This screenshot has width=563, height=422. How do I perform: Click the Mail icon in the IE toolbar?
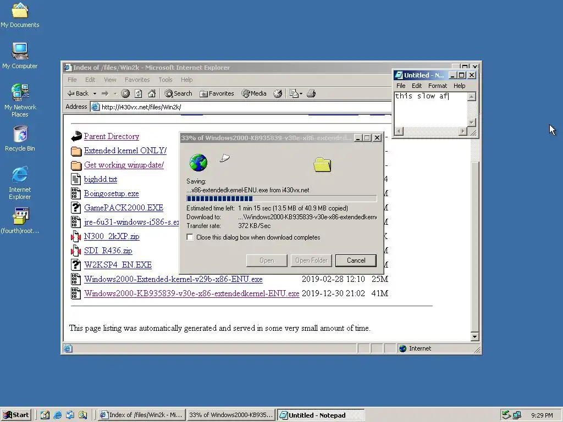[294, 93]
